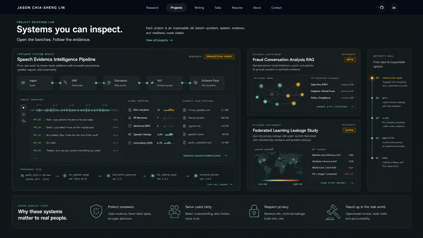The width and height of the screenshot is (423, 238).
Task: Click the Risk Indicators icon
Action: tap(130, 110)
